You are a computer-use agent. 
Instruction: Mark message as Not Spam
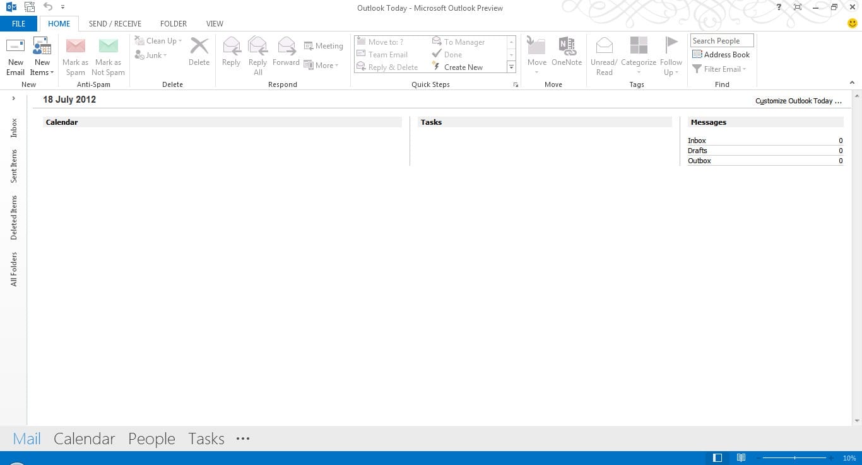pyautogui.click(x=108, y=56)
